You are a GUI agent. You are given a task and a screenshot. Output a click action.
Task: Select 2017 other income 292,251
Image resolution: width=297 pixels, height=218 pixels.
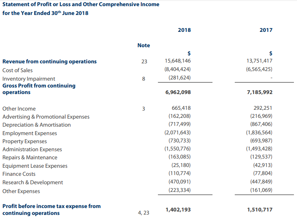coord(263,108)
